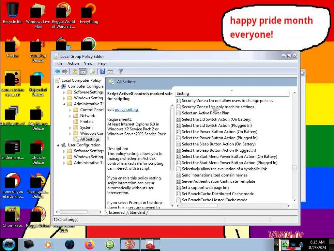Select 'Selectively allow the evaluation of a symbolic link'
Screen dimensions: 334x251
coord(224,169)
